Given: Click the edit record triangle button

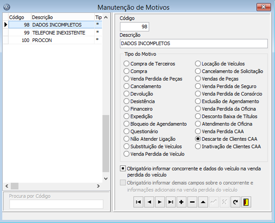Looking at the screenshot, I should tap(203, 202).
